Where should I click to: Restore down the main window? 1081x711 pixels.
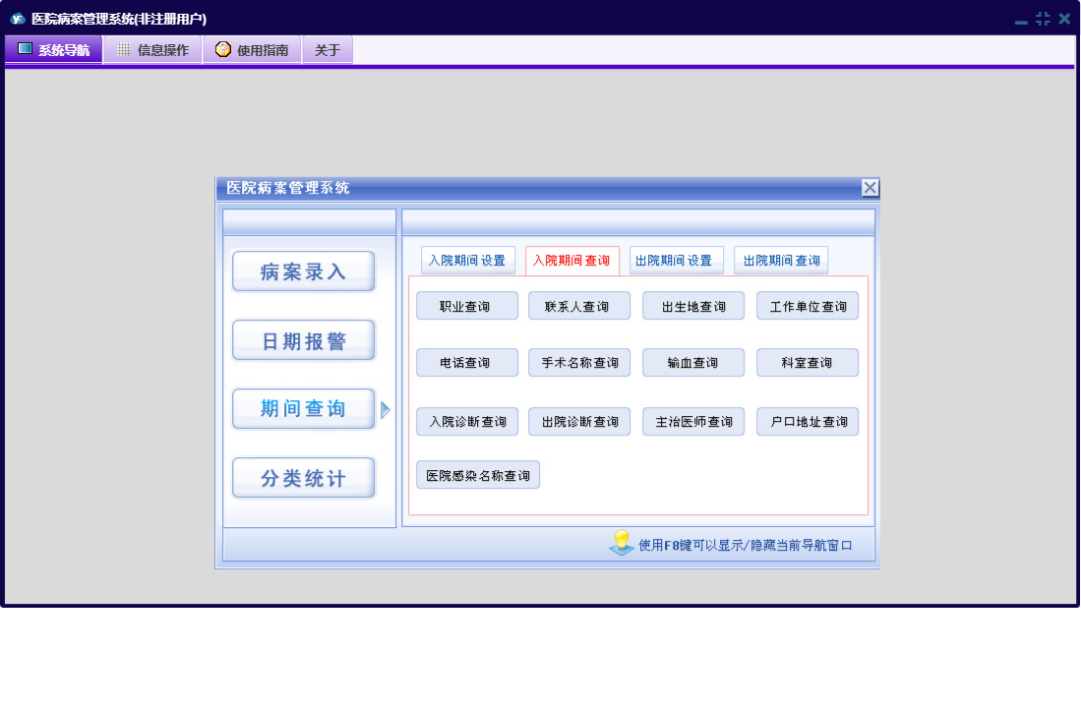pos(1043,19)
